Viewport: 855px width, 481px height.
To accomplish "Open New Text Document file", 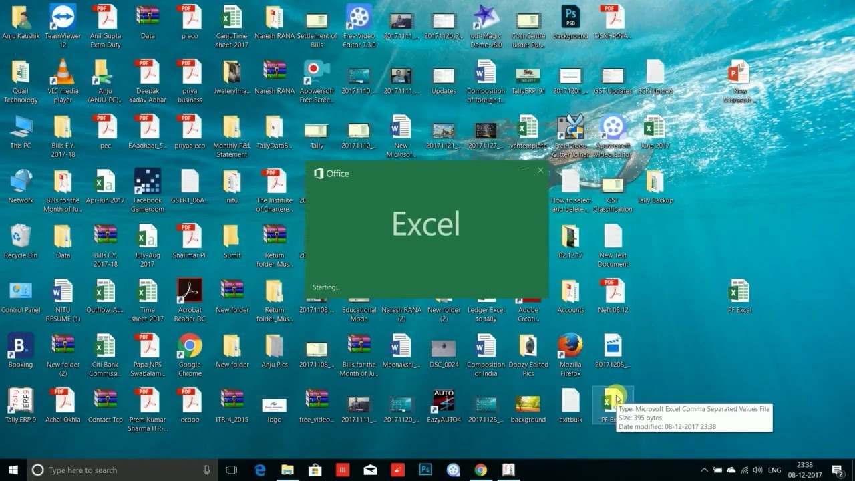I will click(613, 246).
